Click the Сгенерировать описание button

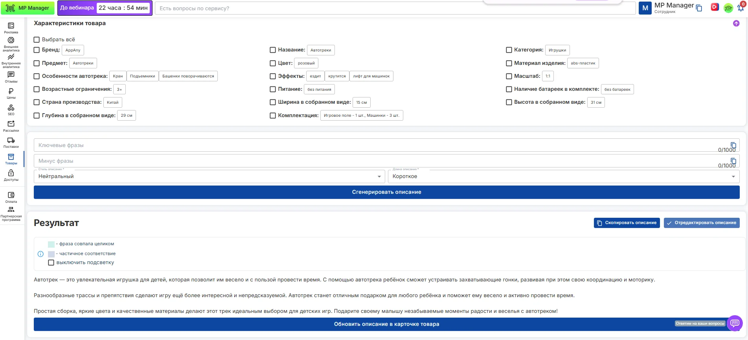386,192
